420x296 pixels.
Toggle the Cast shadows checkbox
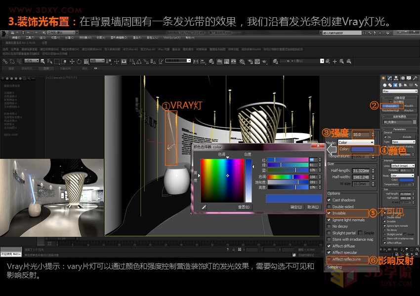pyautogui.click(x=329, y=200)
